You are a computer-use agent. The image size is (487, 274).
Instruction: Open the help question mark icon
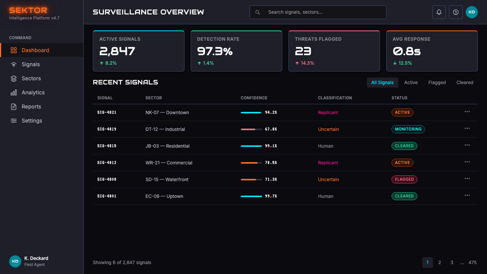coord(456,12)
